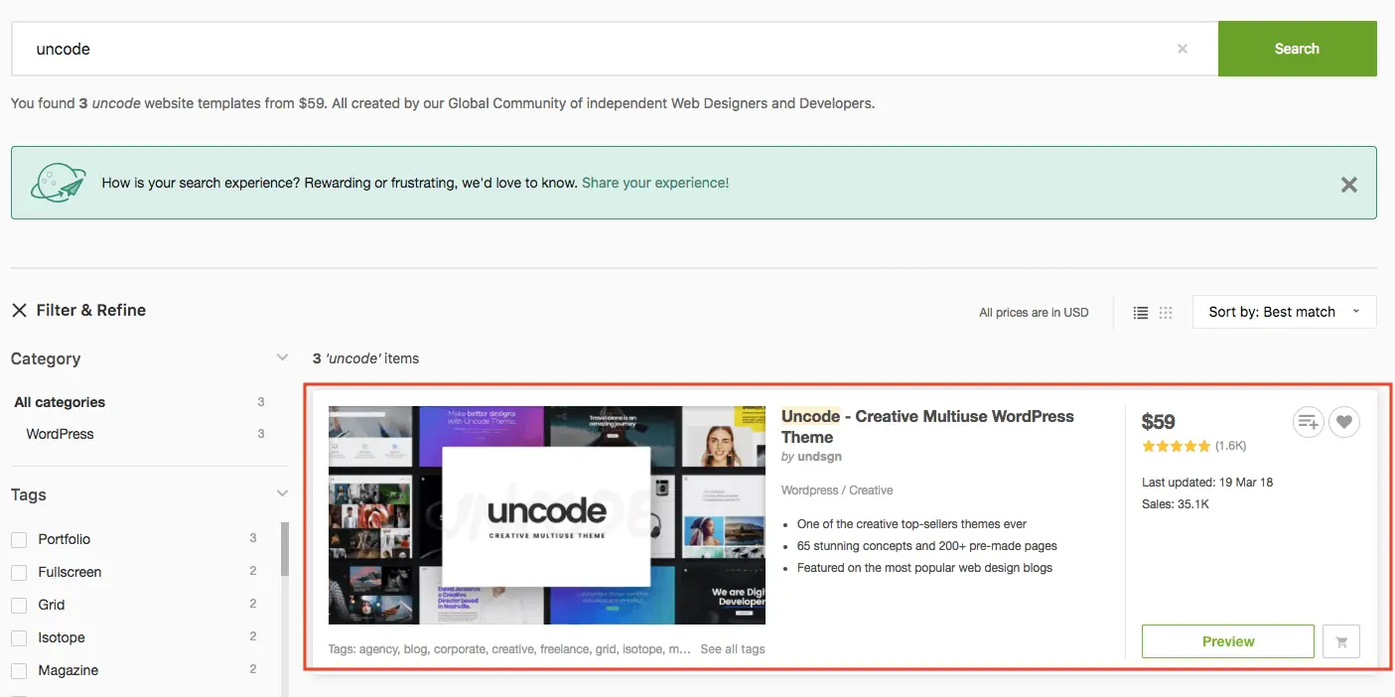The width and height of the screenshot is (1395, 697).
Task: Check the Magazine tag
Action: coord(19,670)
